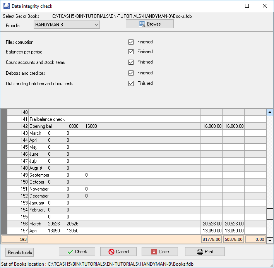This screenshot has width=274, height=268.
Task: Click the Data integrity check window icon
Action: point(7,6)
